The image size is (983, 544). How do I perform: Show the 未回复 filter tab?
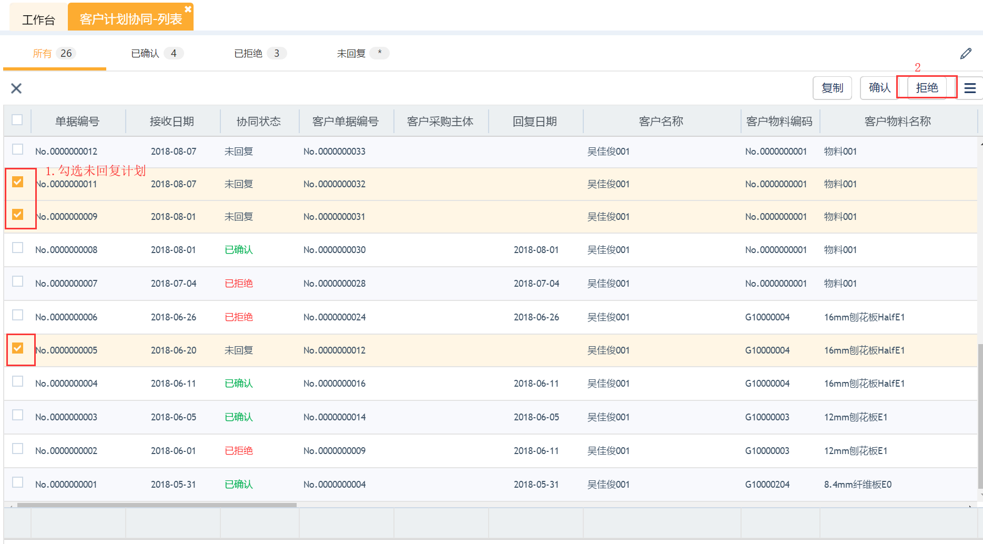(363, 53)
